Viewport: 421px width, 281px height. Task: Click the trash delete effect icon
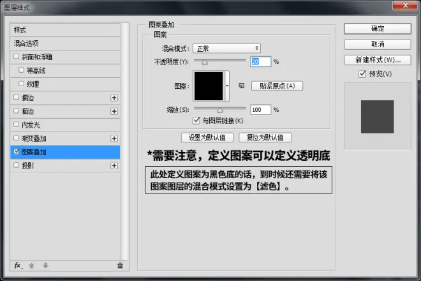(120, 266)
